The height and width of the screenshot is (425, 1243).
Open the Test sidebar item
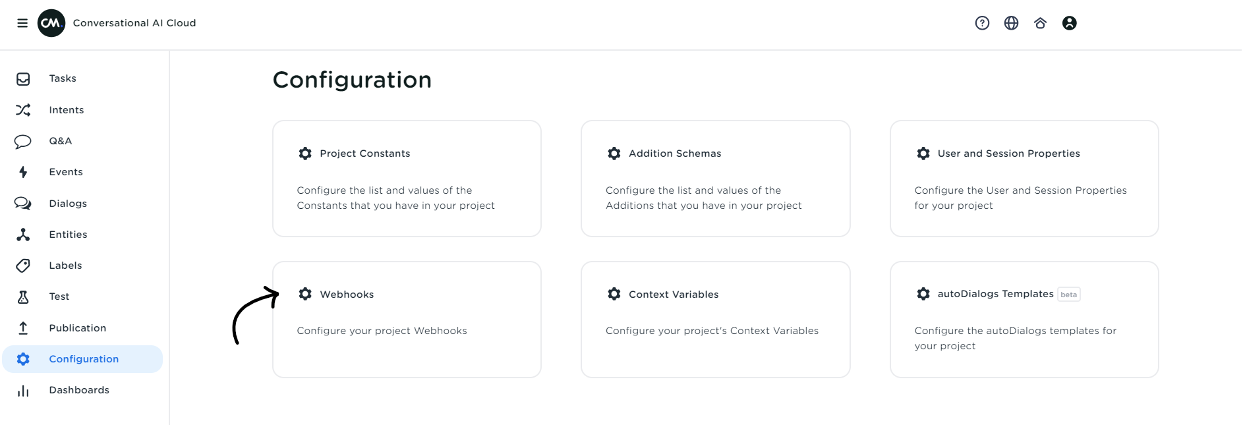click(x=59, y=297)
